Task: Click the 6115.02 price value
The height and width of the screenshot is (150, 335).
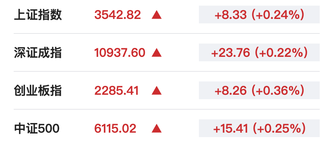Action: point(115,129)
